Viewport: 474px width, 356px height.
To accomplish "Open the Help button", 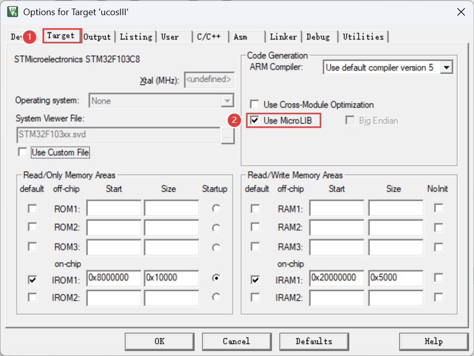I will point(434,341).
